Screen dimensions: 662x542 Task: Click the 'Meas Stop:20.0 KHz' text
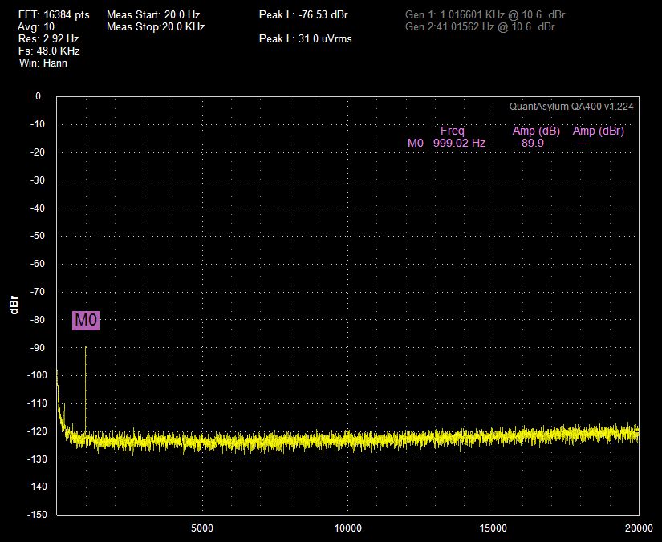click(156, 27)
